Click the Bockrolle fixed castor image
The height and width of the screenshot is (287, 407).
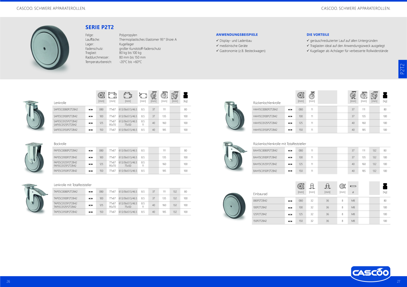pyautogui.click(x=34, y=158)
